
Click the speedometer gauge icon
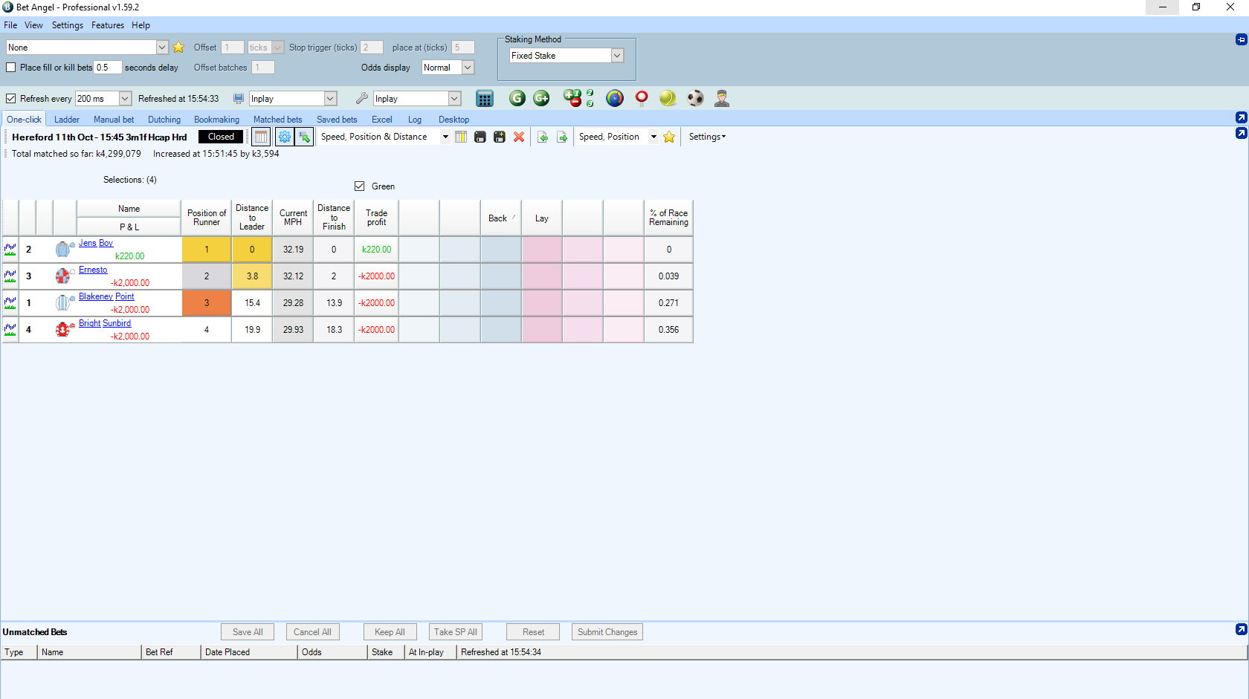615,98
